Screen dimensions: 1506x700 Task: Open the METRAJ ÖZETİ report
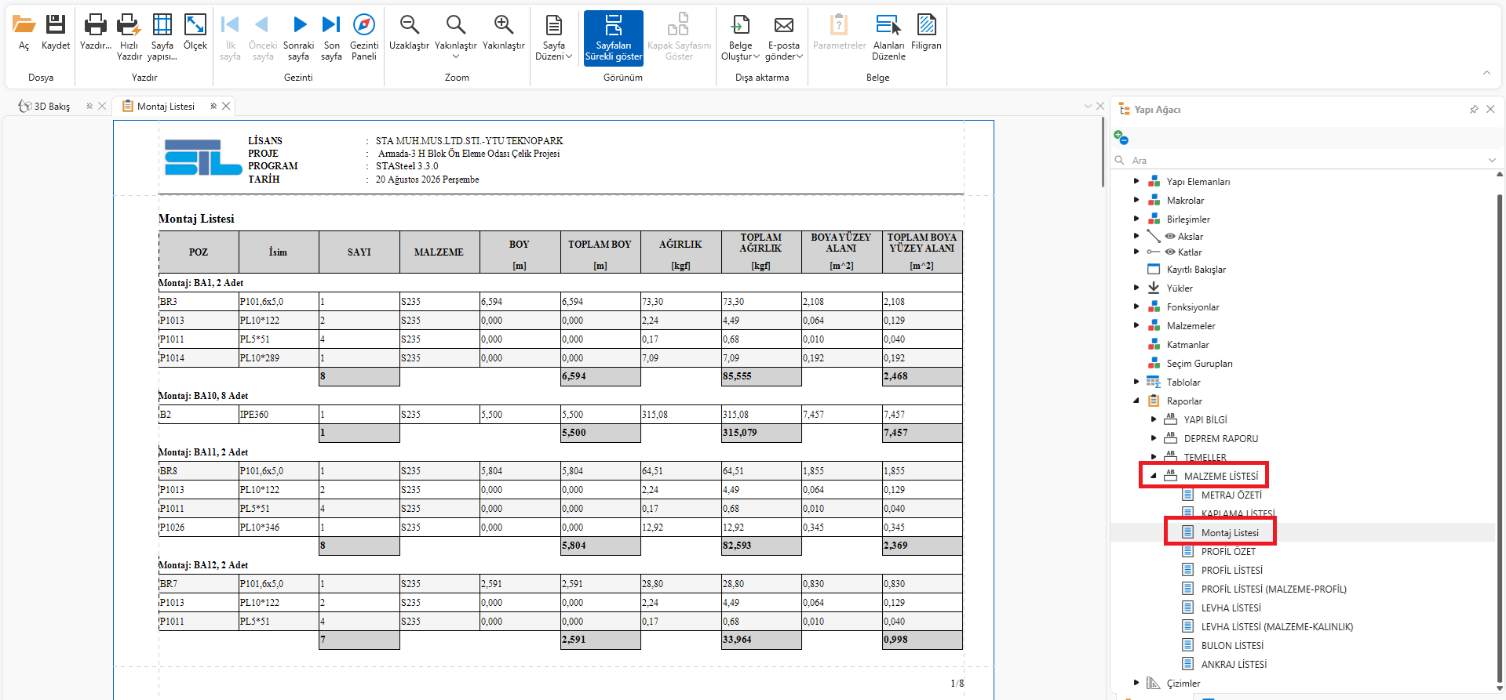[x=1231, y=495]
